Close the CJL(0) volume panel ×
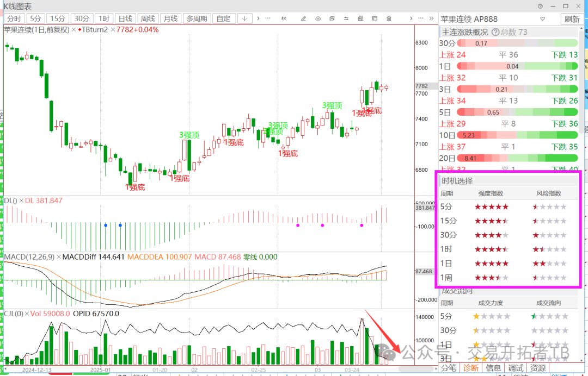The width and height of the screenshot is (588, 376). tap(27, 314)
